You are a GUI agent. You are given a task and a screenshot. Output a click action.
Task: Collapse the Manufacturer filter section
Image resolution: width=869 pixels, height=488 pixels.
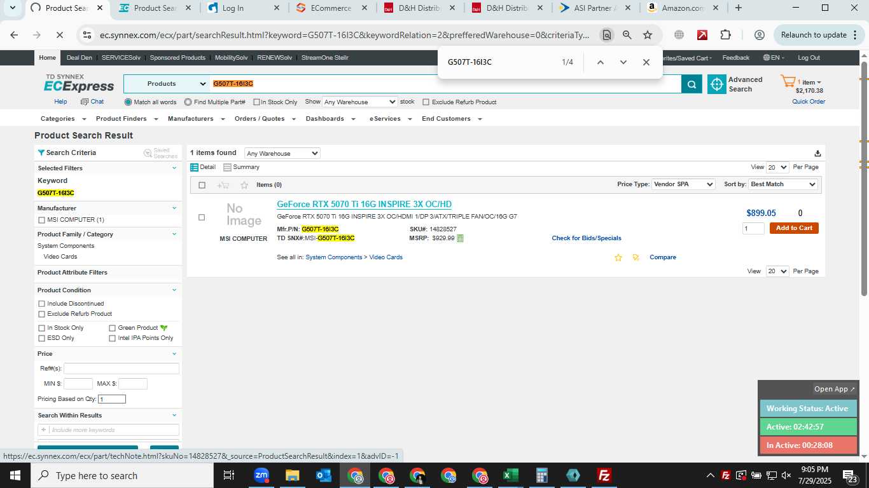174,208
